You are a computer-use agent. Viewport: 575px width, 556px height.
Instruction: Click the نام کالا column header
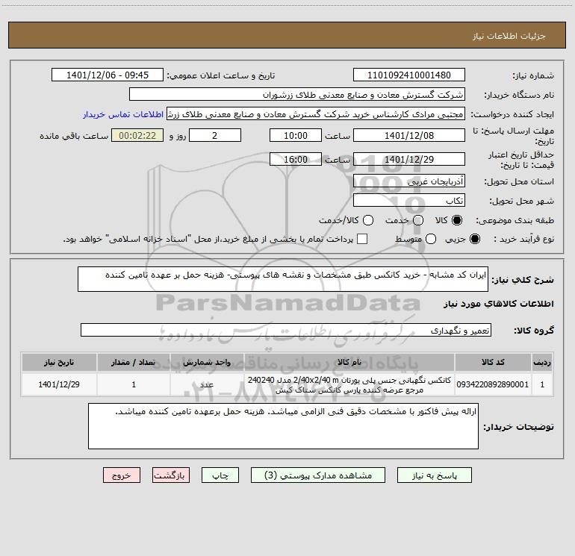tap(349, 362)
